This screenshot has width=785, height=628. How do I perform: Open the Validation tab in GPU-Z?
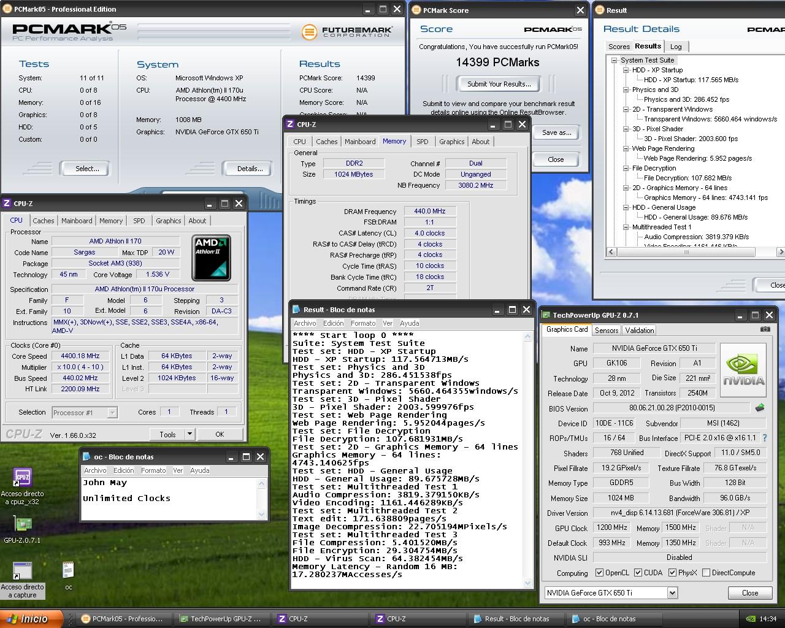[x=639, y=331]
